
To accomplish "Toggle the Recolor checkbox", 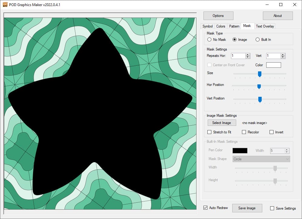I will pyautogui.click(x=244, y=132).
